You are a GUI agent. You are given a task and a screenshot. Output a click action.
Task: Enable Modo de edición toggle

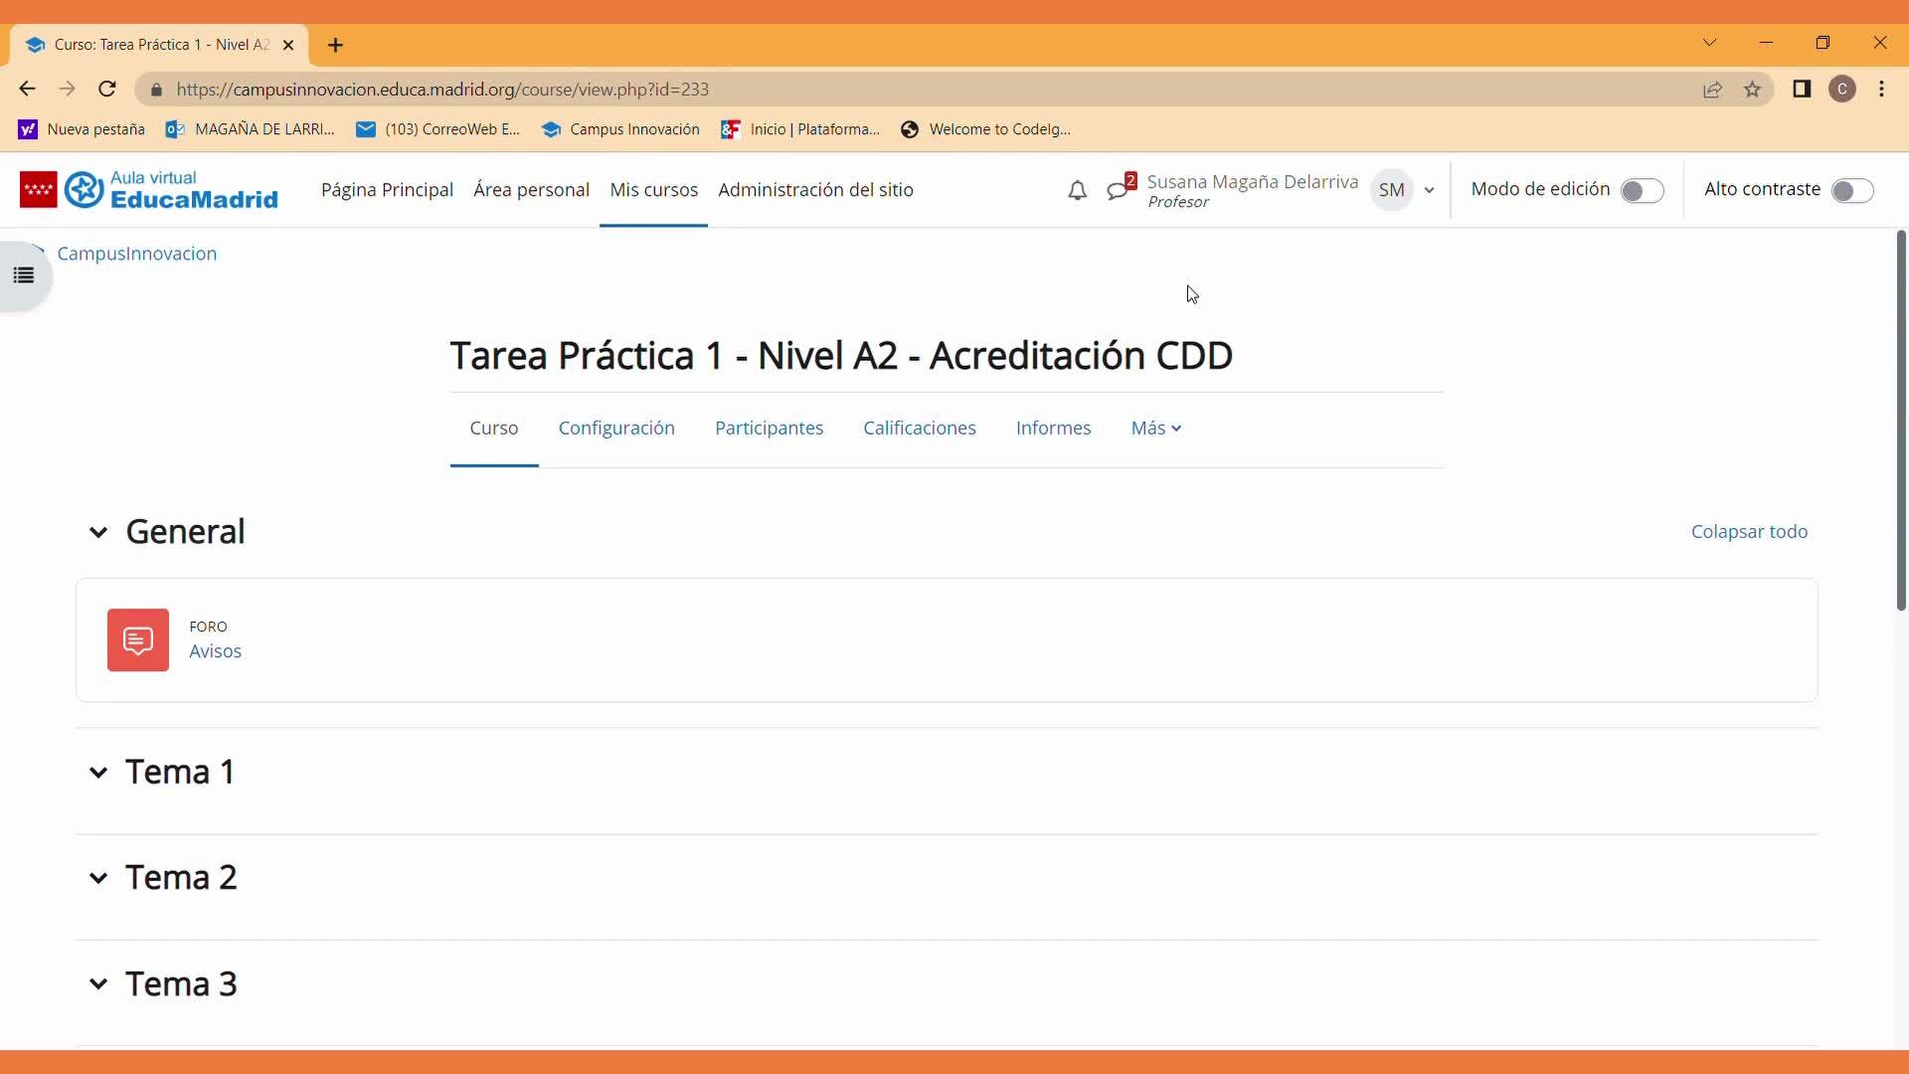pyautogui.click(x=1642, y=190)
